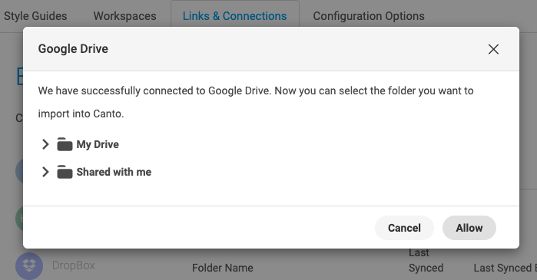Click the Allow button
The height and width of the screenshot is (280, 537).
point(469,228)
